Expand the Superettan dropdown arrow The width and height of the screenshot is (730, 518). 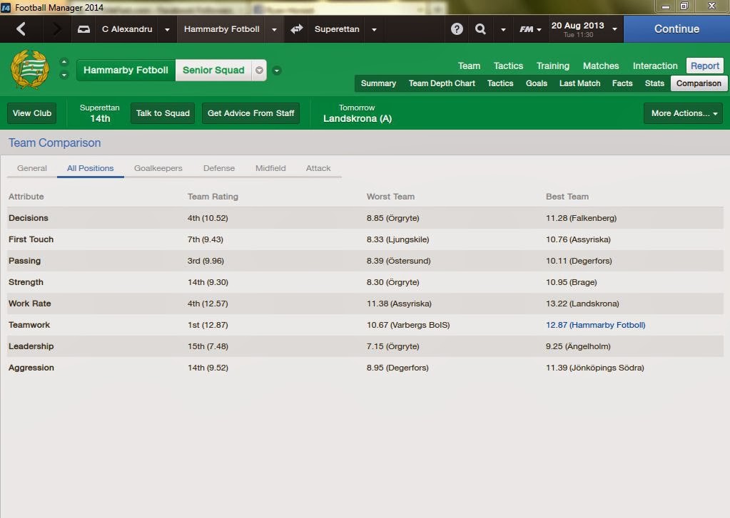pyautogui.click(x=374, y=29)
